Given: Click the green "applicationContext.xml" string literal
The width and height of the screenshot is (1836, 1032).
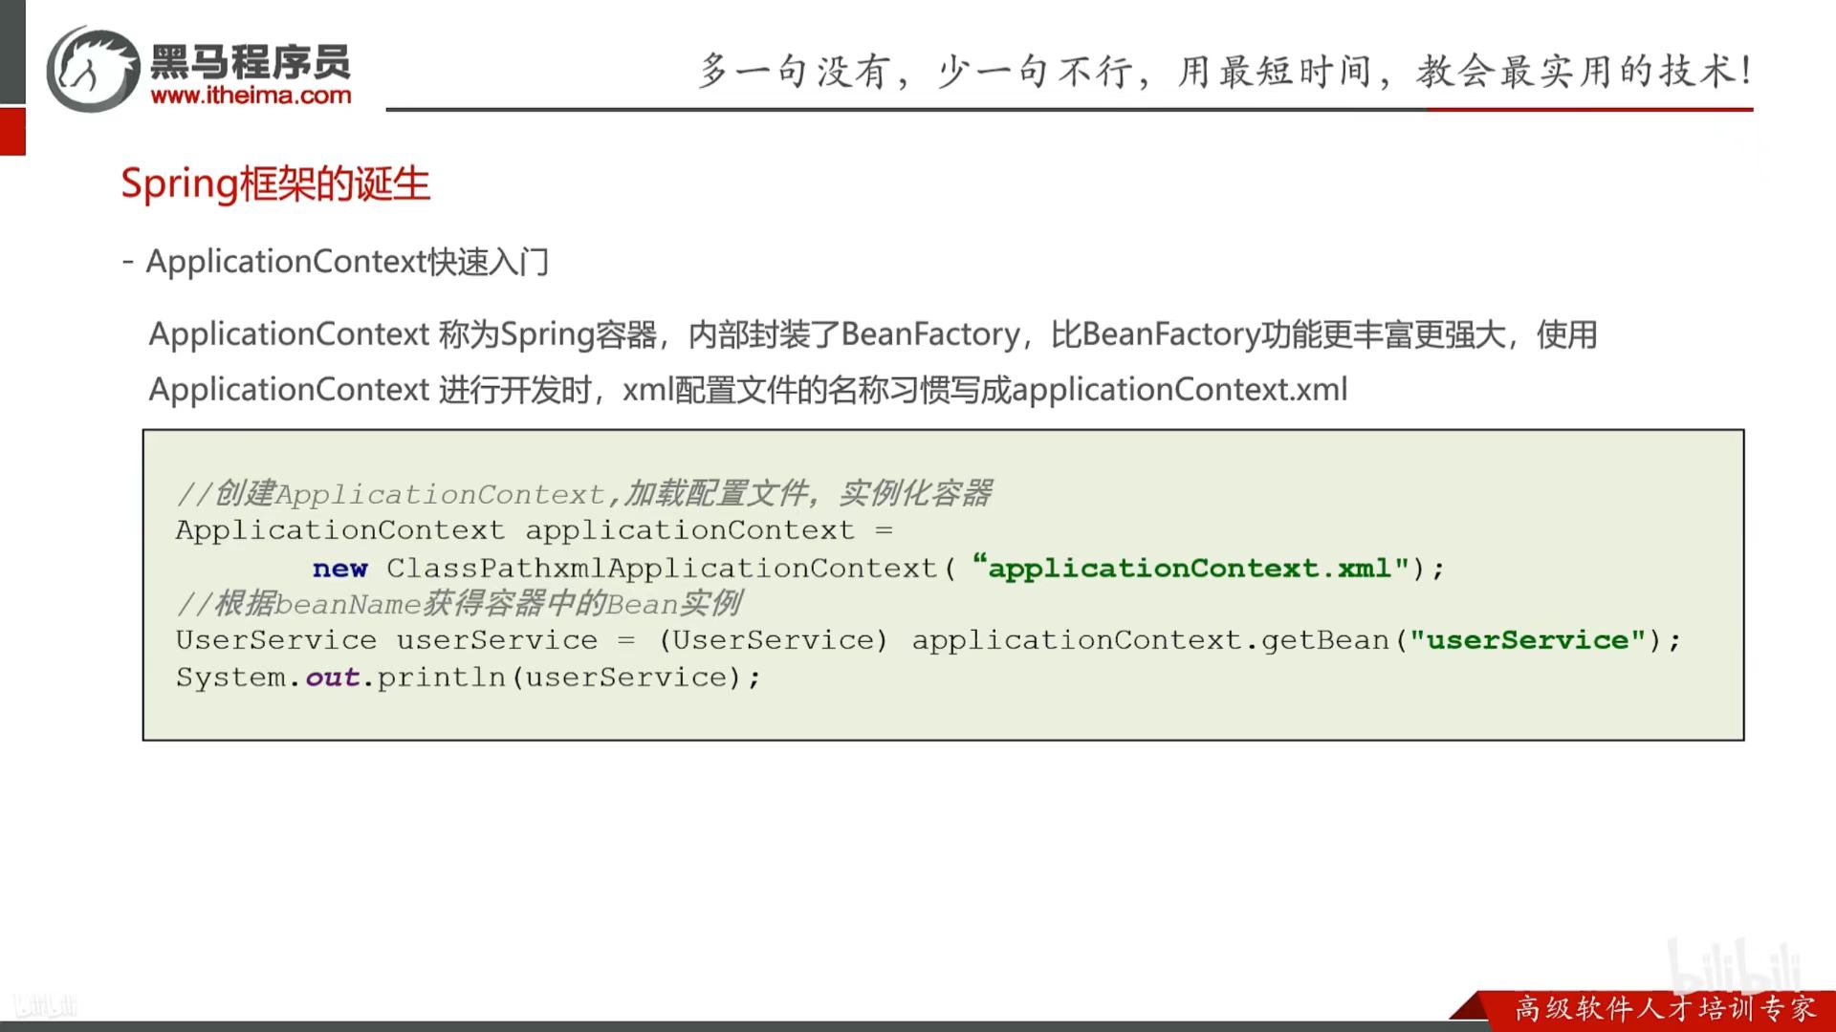Looking at the screenshot, I should pos(1191,568).
